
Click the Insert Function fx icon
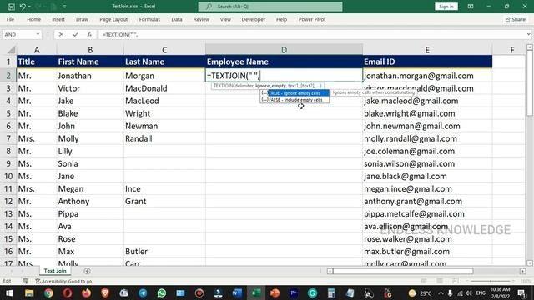pyautogui.click(x=89, y=34)
